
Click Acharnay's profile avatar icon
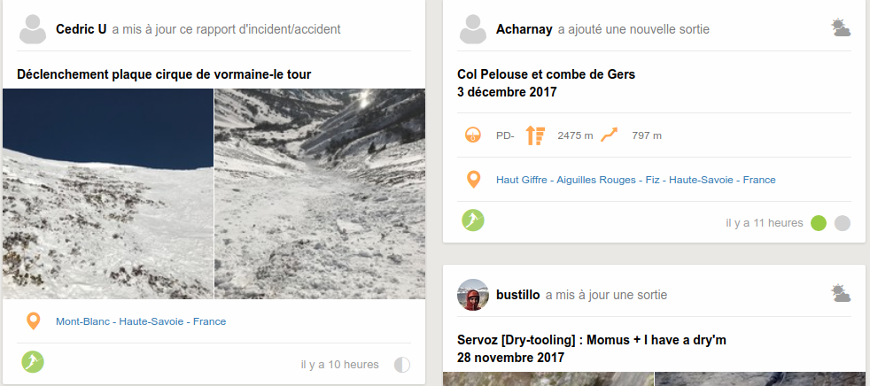pos(473,29)
